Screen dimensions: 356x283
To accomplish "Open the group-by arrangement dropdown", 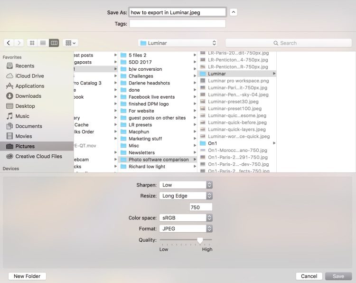I will coord(70,43).
